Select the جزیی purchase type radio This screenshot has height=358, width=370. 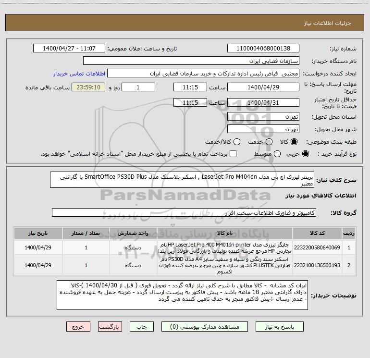point(305,154)
